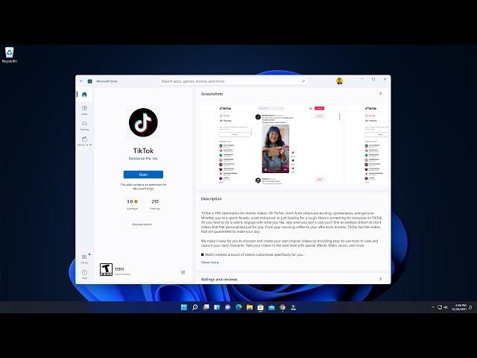
Task: Open Chat on taskbar
Action: pos(227,307)
